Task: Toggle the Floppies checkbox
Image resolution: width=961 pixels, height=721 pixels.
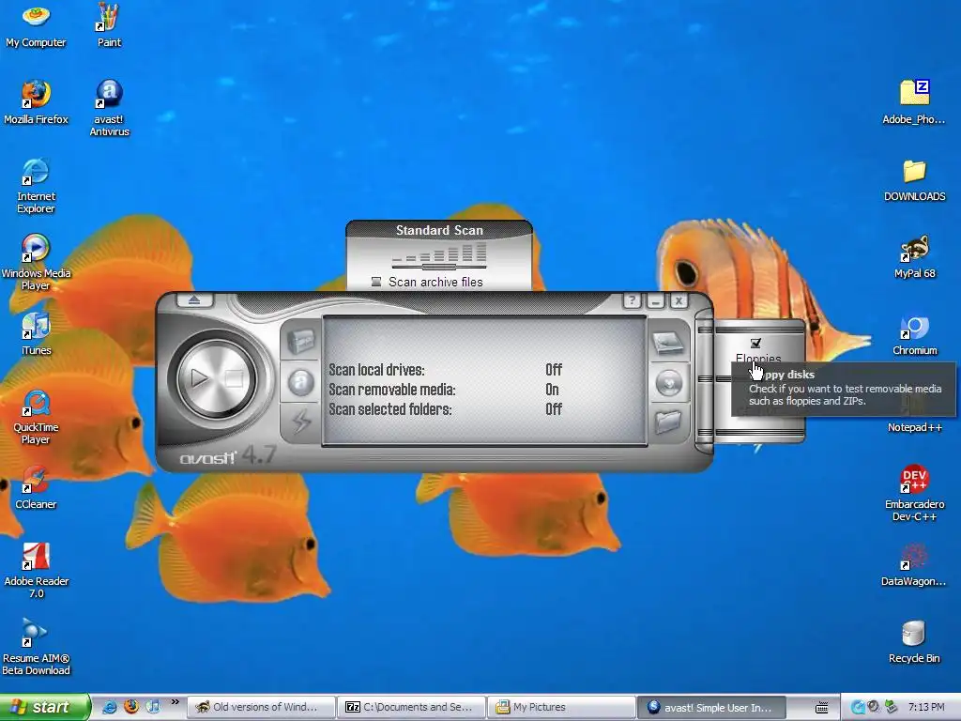Action: pos(755,344)
